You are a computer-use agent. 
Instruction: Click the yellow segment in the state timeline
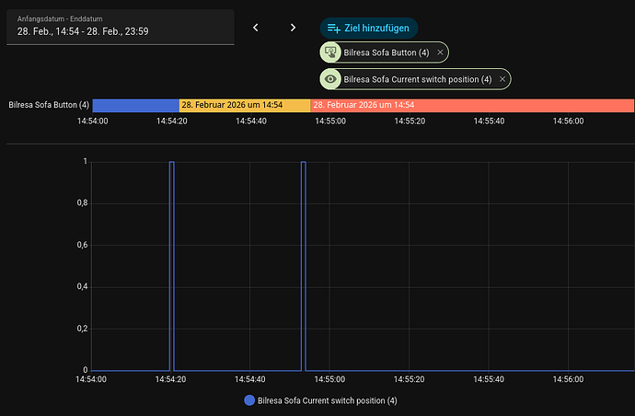click(x=245, y=105)
